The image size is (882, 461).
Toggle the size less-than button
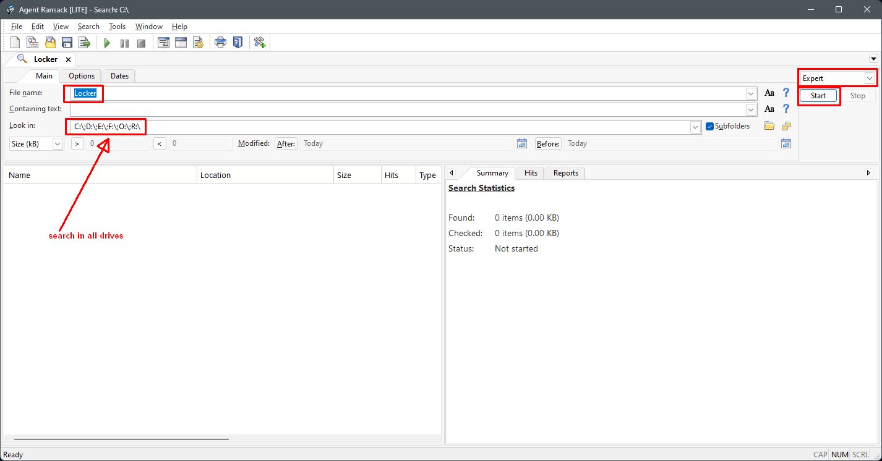pos(160,143)
